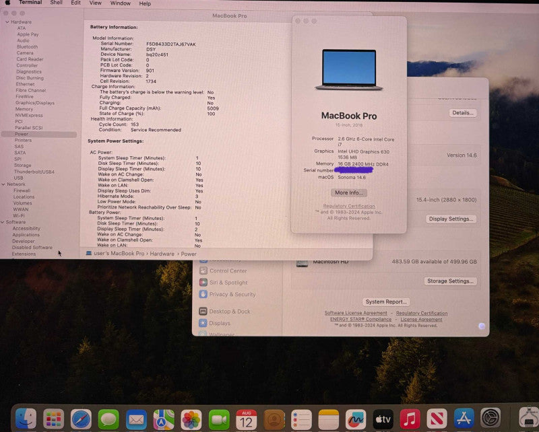This screenshot has height=432, width=539.
Task: Launch Freeform from the Dock
Action: (x=356, y=419)
